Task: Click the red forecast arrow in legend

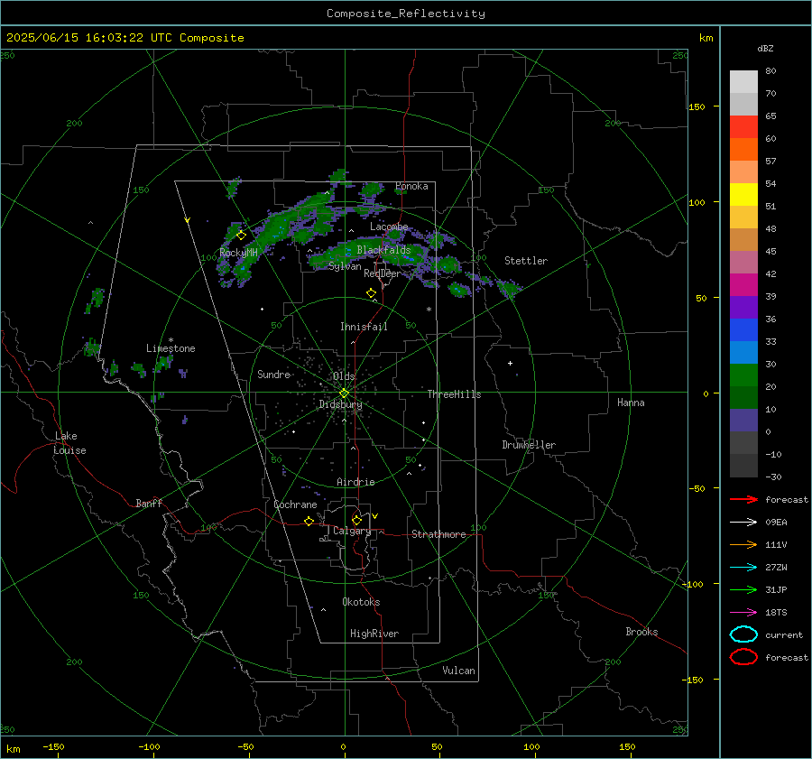Action: (x=743, y=499)
